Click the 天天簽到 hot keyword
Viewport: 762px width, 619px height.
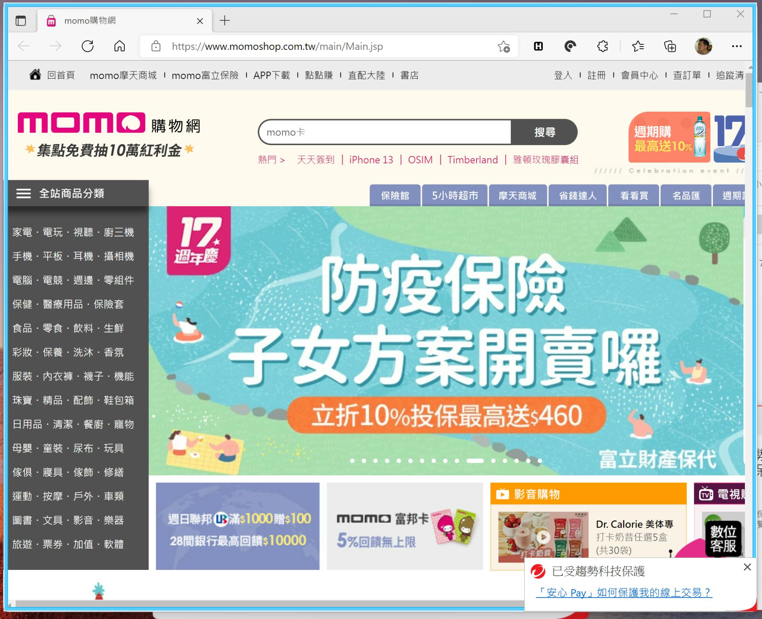[316, 160]
